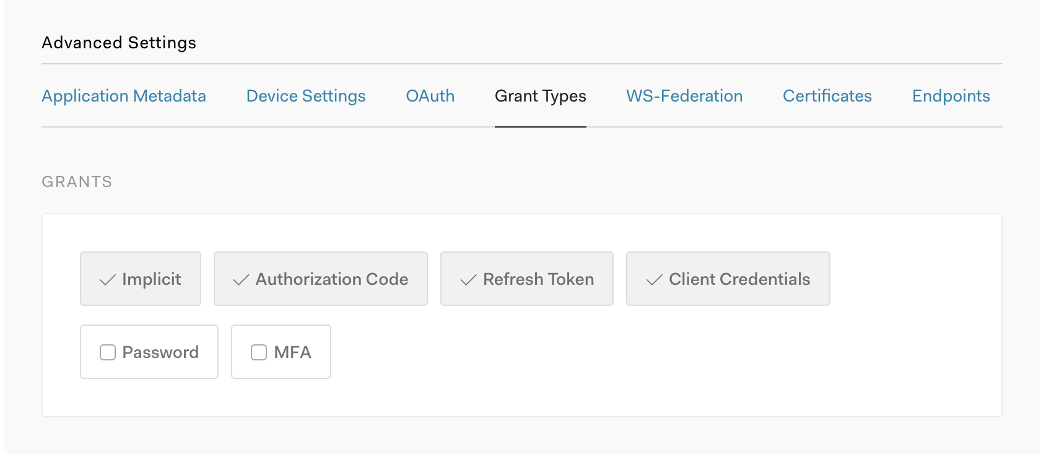Screen dimensions: 1041x457
Task: Click the Advanced Settings heading
Action: [x=119, y=43]
